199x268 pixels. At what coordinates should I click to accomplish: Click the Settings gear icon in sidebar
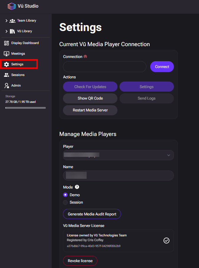(x=7, y=64)
